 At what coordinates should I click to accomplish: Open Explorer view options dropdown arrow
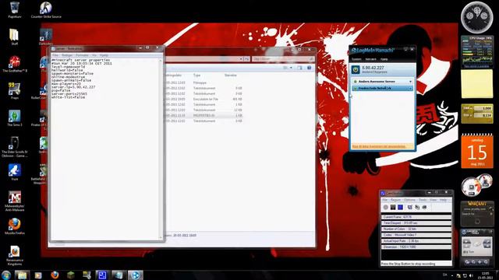(291, 68)
